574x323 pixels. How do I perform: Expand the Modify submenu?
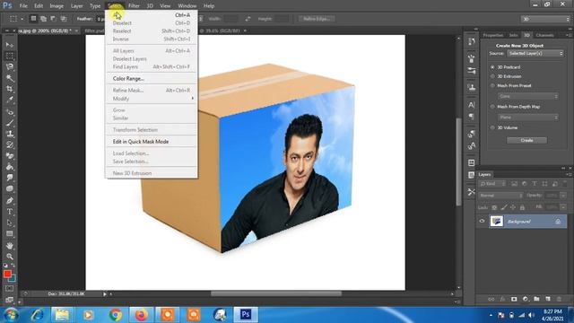click(151, 99)
